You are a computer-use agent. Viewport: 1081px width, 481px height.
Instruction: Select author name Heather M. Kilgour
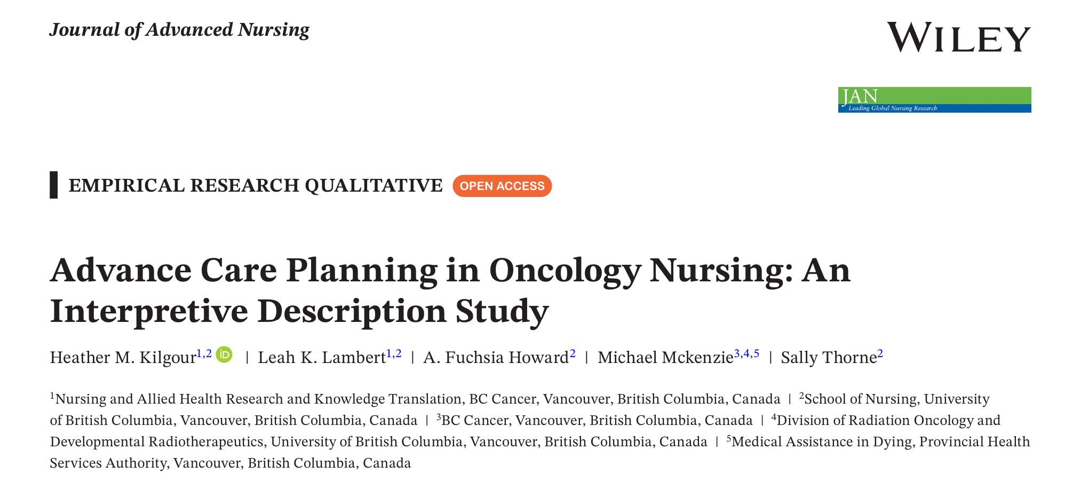[123, 358]
